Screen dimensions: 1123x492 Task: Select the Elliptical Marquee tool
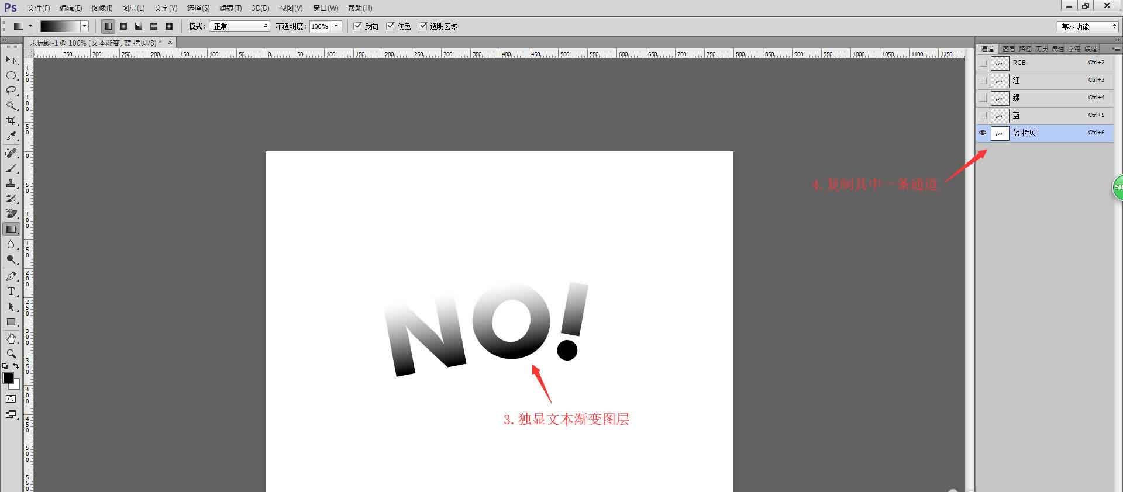pos(11,75)
